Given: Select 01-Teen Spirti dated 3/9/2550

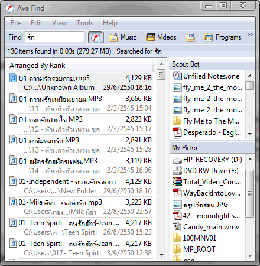Looking at the screenshot, I should point(81,248).
